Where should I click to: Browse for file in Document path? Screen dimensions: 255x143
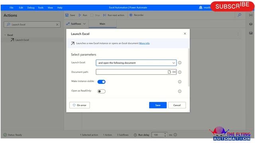coord(169,72)
